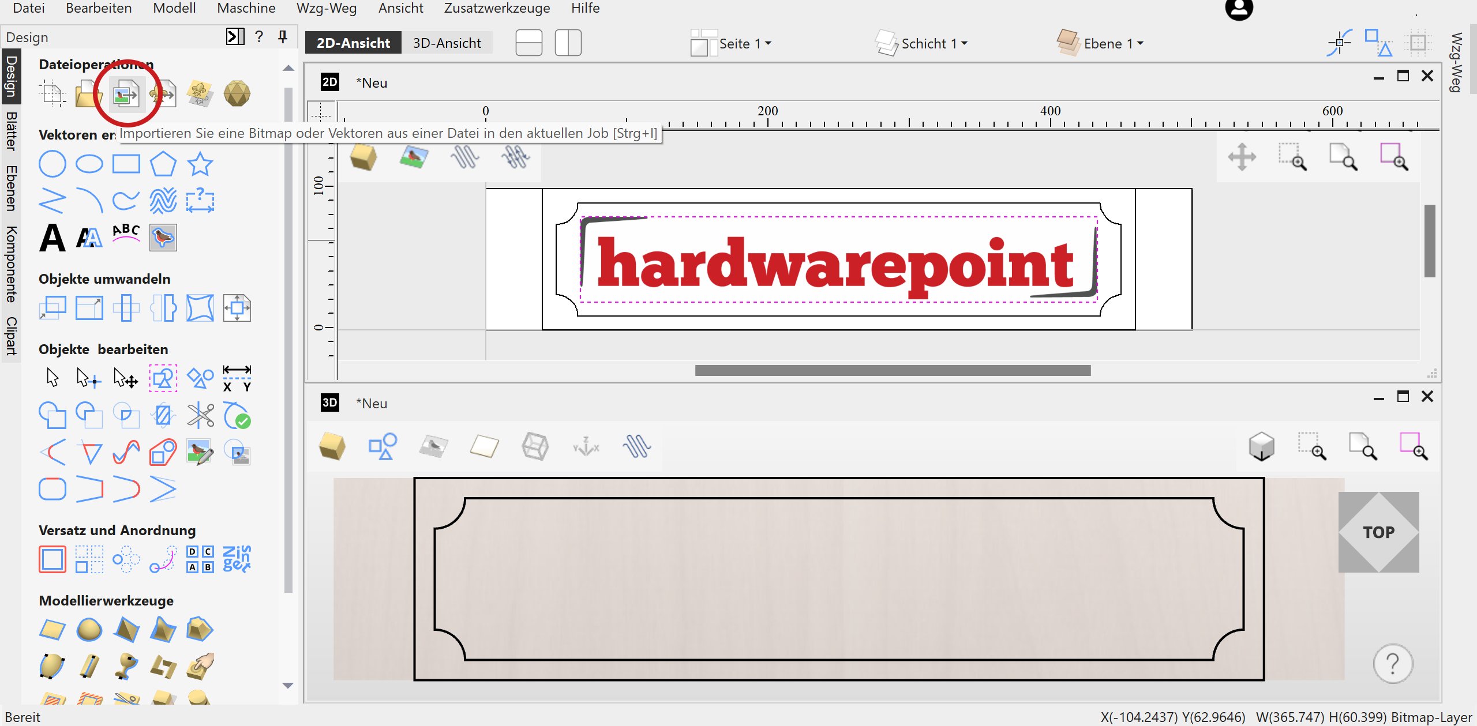1477x726 pixels.
Task: Select the hardwarepoint bitmap in 2D view
Action: 838,259
